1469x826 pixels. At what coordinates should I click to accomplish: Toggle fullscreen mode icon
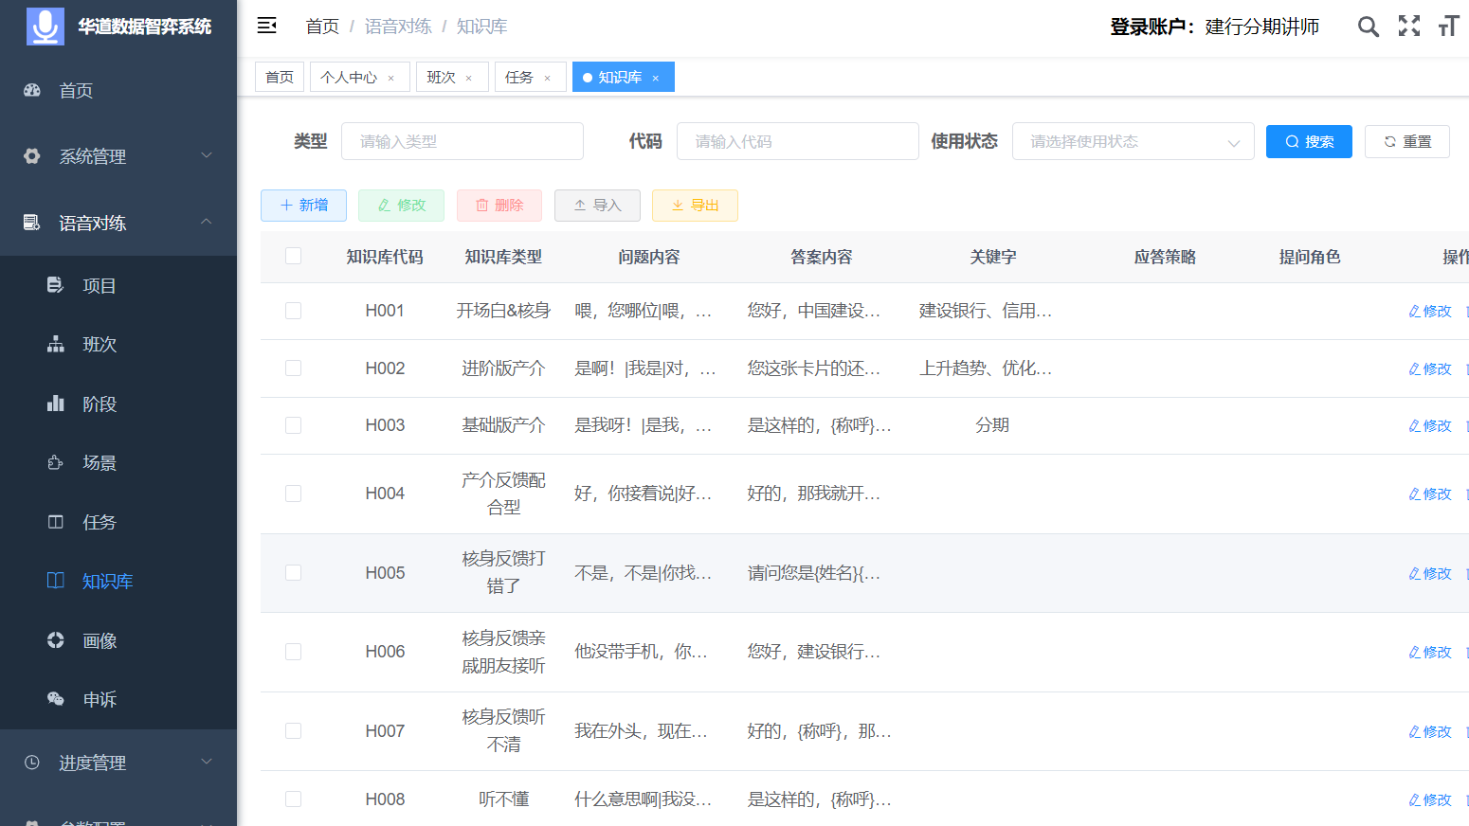[x=1409, y=27]
